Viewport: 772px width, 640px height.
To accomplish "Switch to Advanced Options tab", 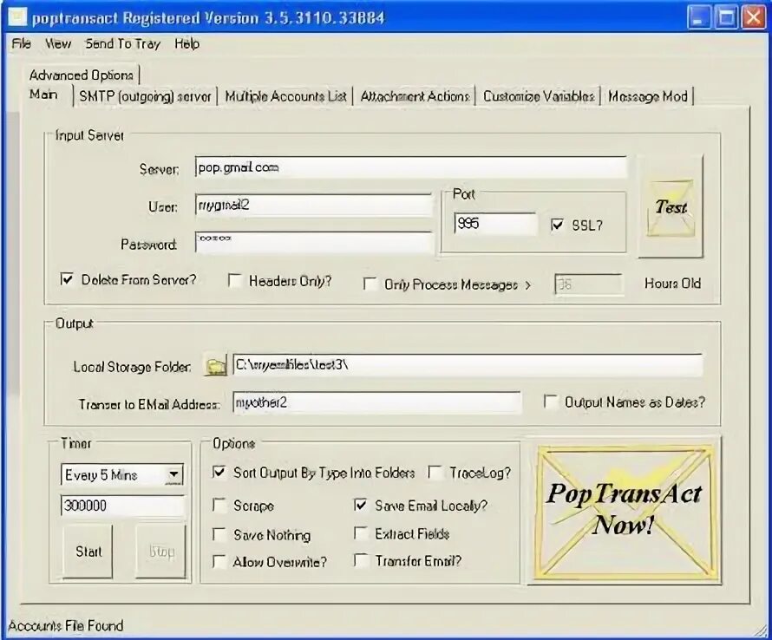I will pyautogui.click(x=82, y=75).
